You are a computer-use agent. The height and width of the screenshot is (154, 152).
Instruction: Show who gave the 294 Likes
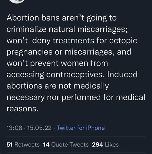[105, 145]
